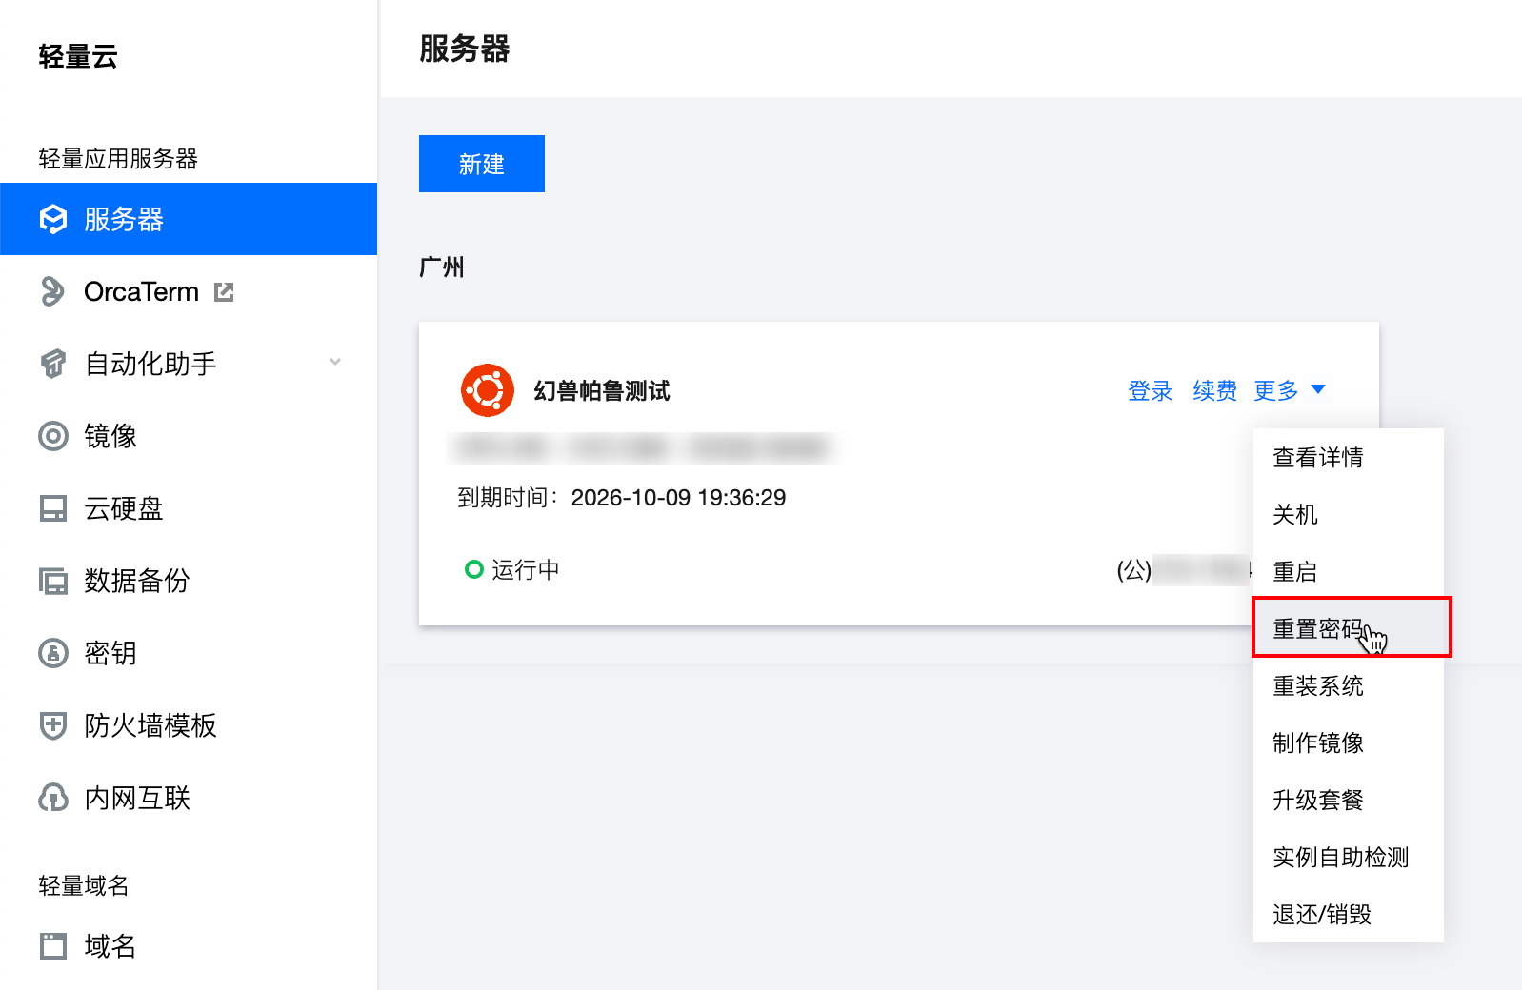The image size is (1522, 990).
Task: Click the green 运行中 status indicator
Action: [474, 569]
